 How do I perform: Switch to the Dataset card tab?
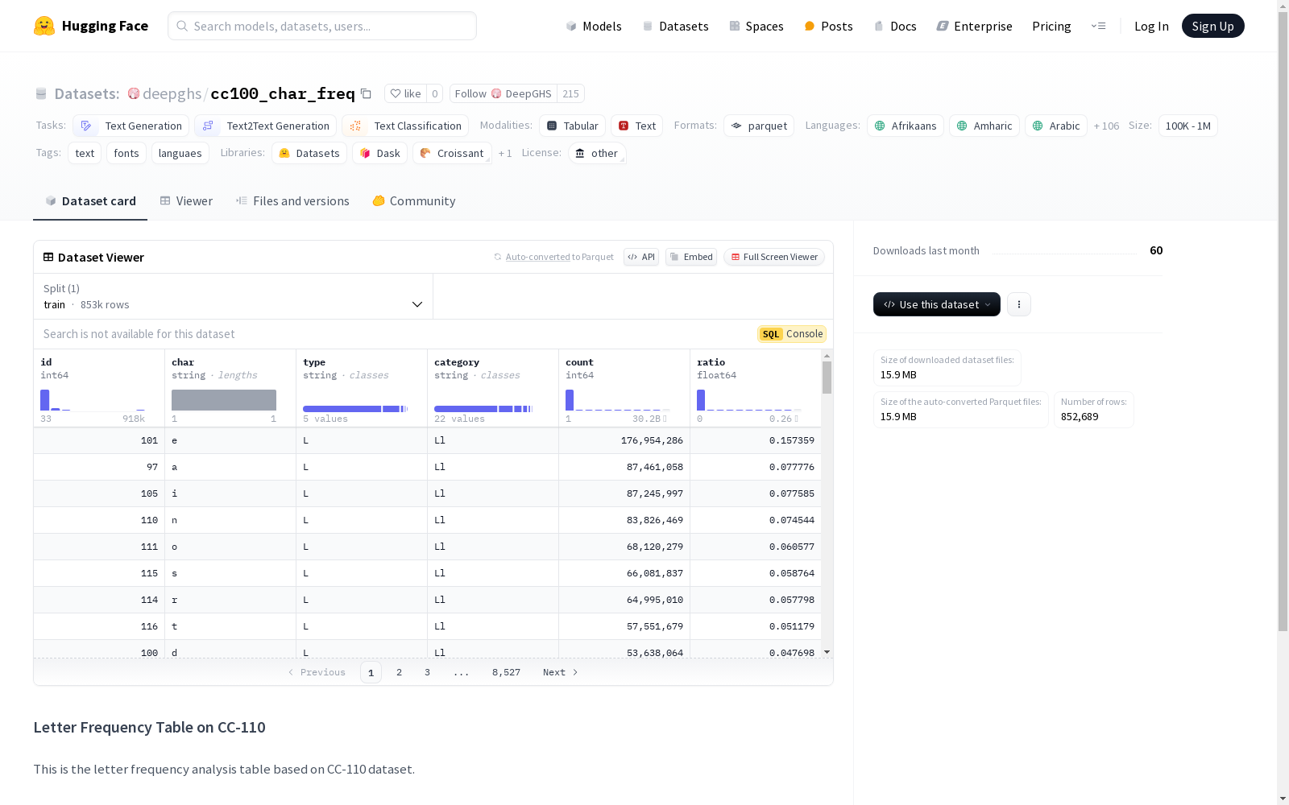coord(90,201)
